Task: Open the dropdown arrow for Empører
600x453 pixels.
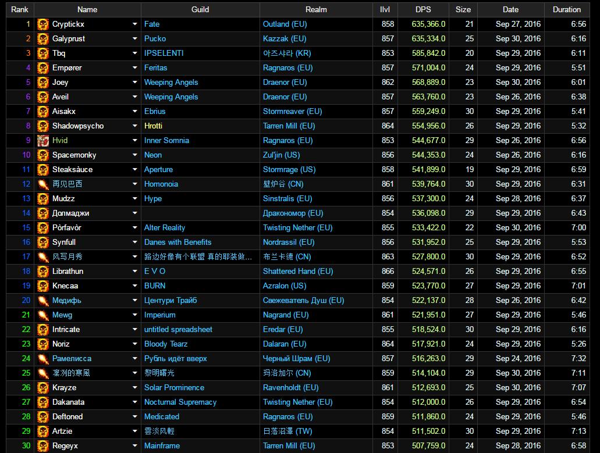Action: [x=134, y=67]
